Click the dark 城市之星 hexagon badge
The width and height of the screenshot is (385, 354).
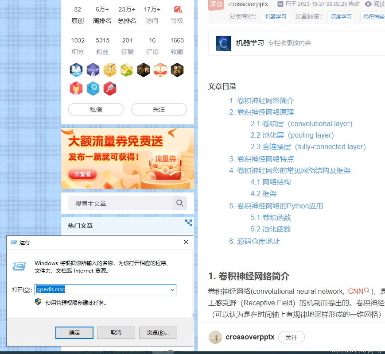[x=177, y=70]
